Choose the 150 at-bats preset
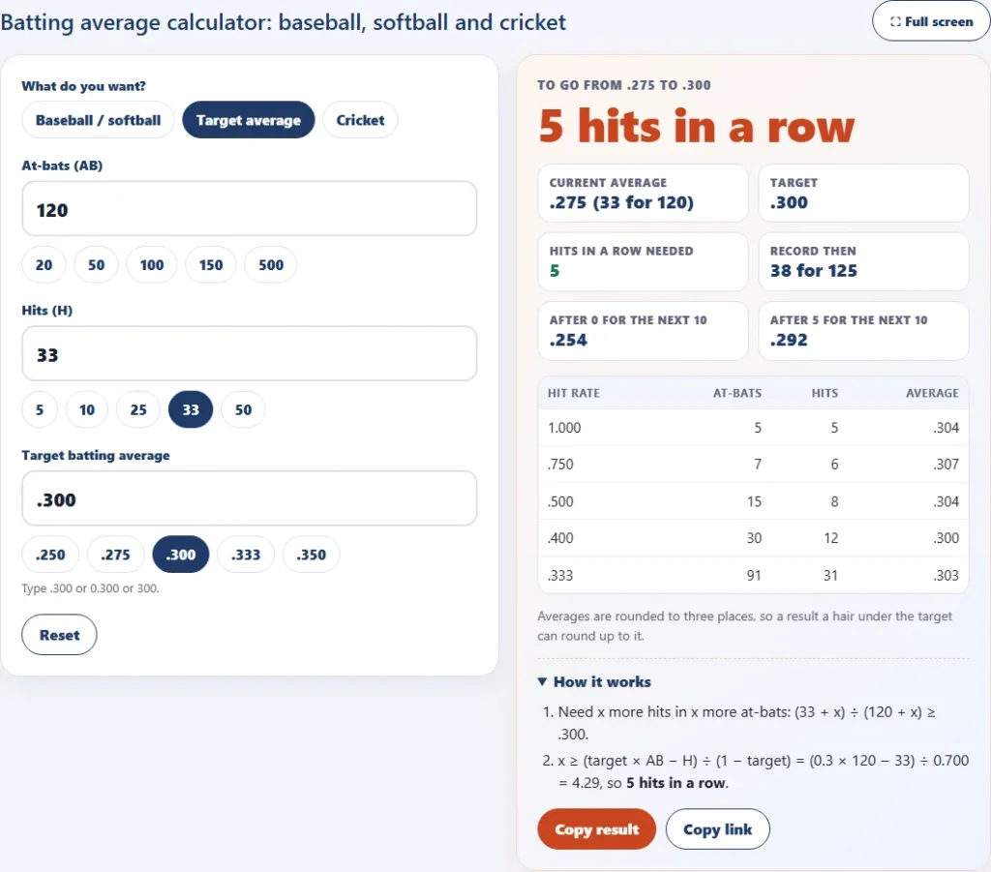 coord(210,265)
